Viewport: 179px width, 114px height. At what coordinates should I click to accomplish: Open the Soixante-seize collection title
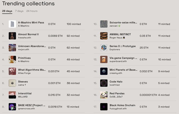[x=123, y=22]
